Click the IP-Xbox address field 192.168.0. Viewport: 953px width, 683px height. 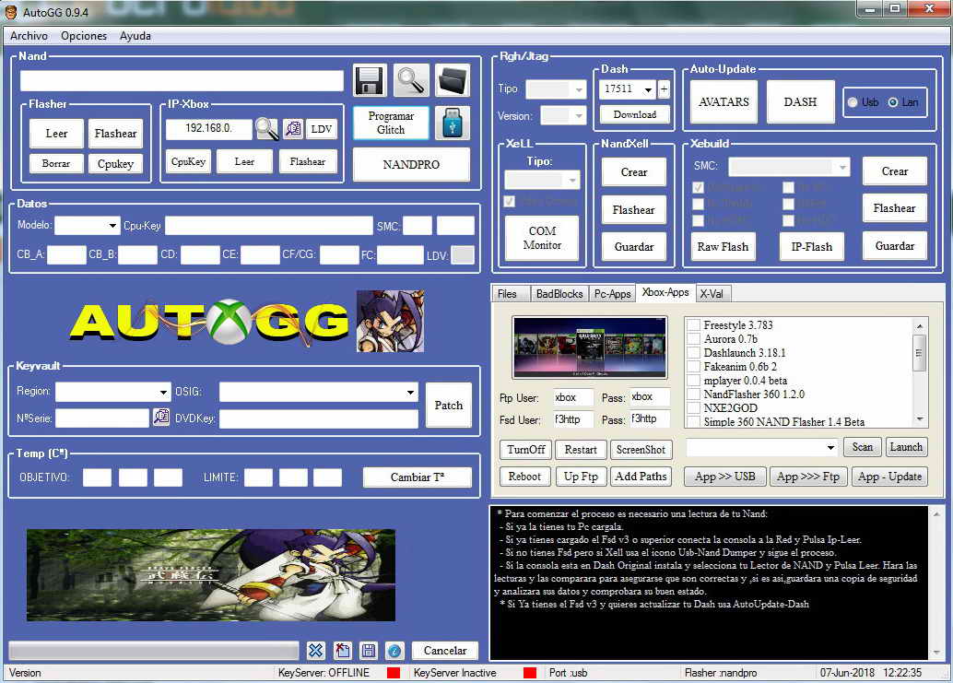[208, 128]
